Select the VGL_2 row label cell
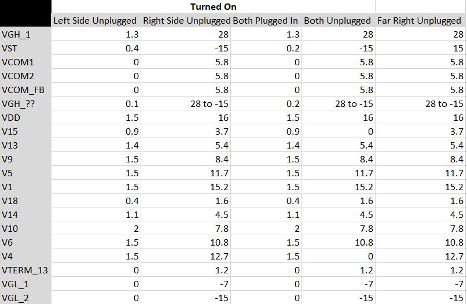The height and width of the screenshot is (304, 467). 25,298
